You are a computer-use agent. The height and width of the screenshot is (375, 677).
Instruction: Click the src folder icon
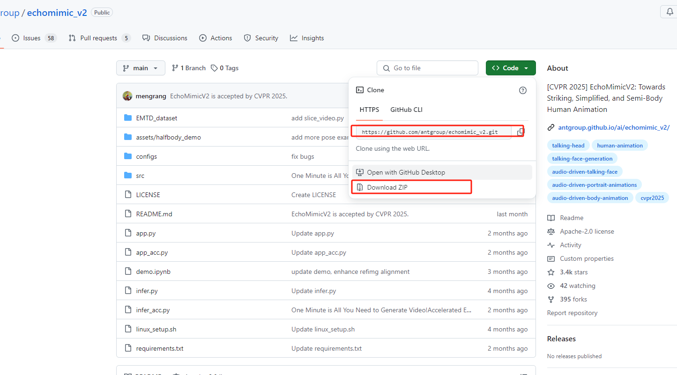pyautogui.click(x=128, y=176)
